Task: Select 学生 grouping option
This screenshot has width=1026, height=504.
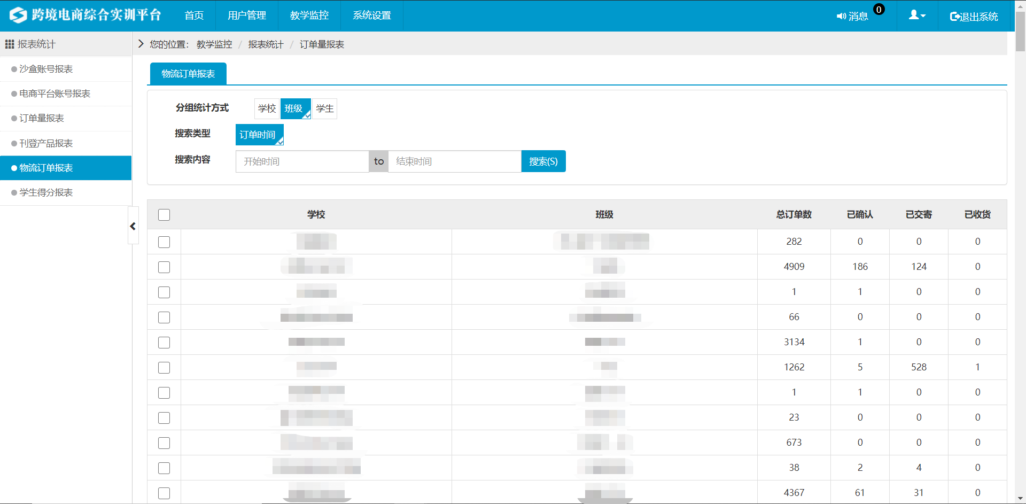Action: click(x=324, y=108)
